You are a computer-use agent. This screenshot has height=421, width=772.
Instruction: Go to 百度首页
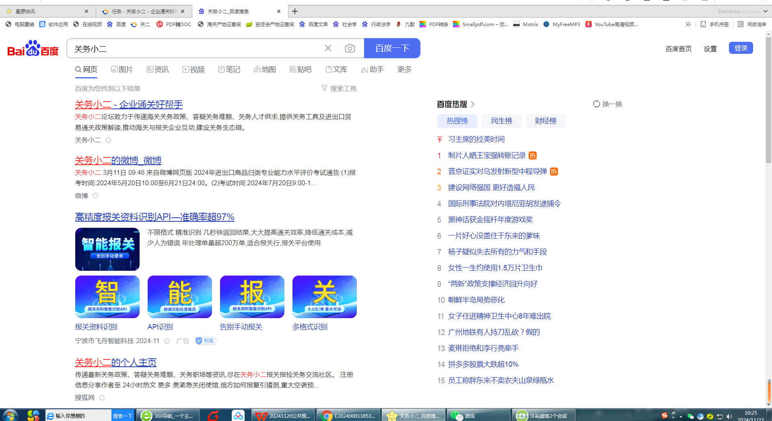point(679,49)
